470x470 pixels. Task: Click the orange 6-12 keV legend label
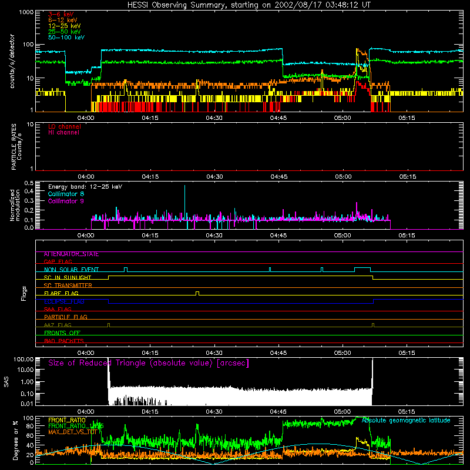pos(63,20)
